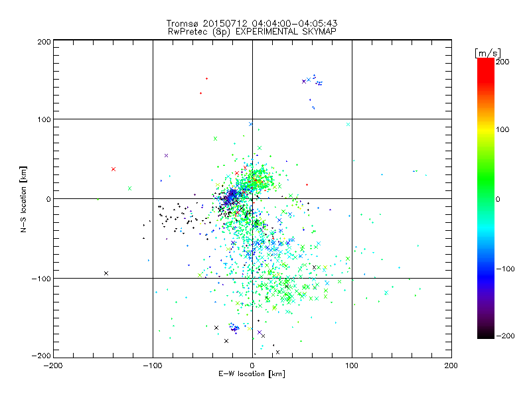531x398 pixels.
Task: Click the plot title 'Tromsø 20150712 04:04:00-04:05:43'
Action: [x=252, y=23]
